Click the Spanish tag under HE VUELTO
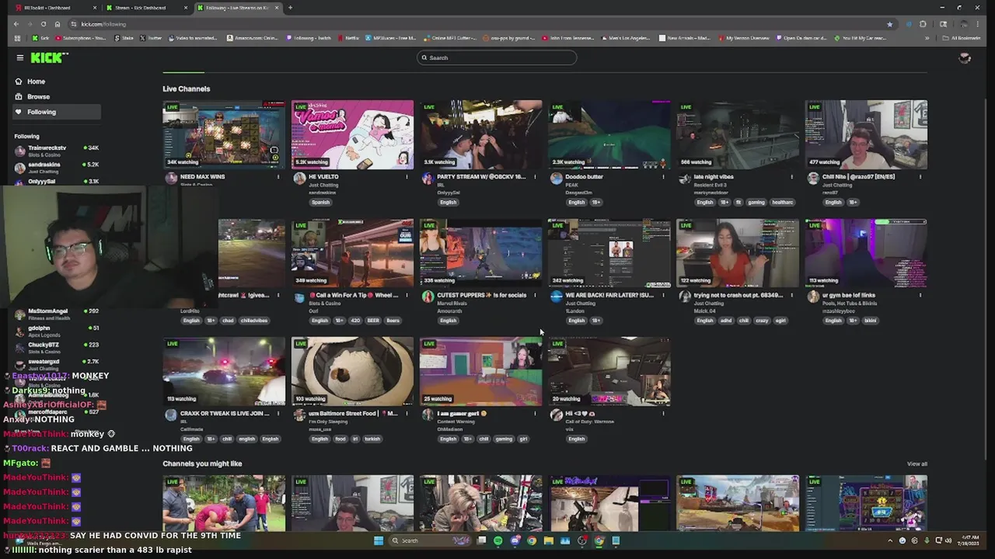 320,203
